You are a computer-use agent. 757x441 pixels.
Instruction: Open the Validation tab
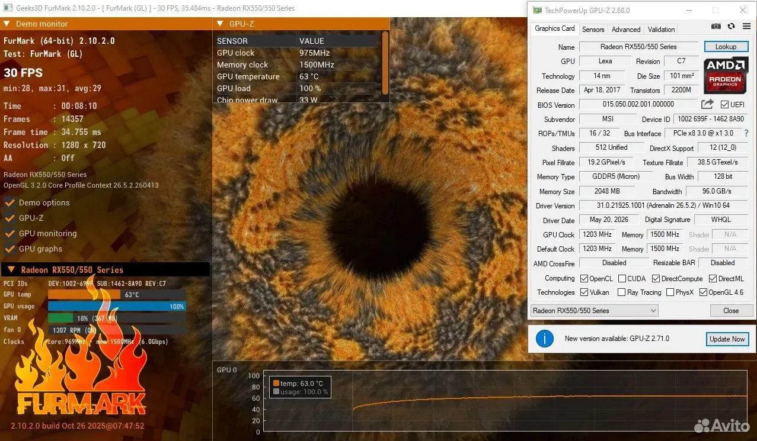[x=661, y=30]
